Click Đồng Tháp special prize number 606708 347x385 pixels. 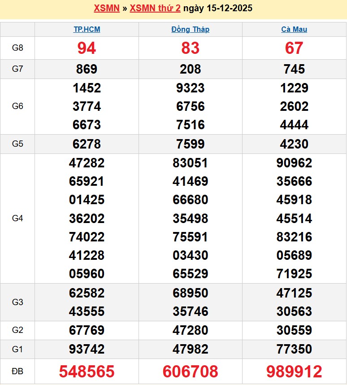(191, 372)
